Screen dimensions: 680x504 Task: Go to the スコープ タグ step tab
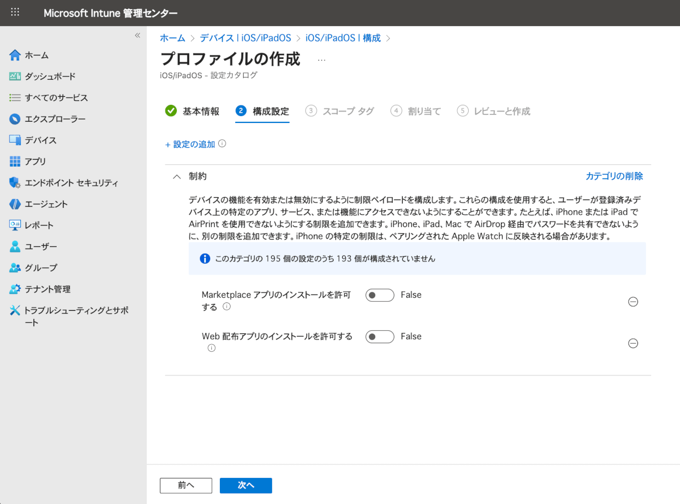click(339, 112)
